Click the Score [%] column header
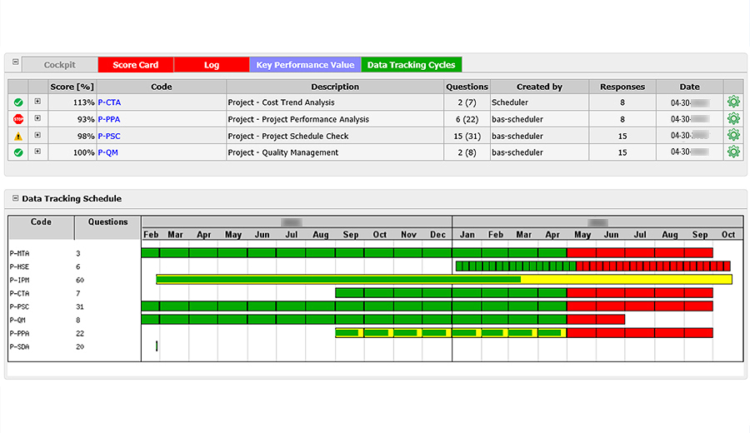Screen dimensions: 750x433 tap(71, 87)
